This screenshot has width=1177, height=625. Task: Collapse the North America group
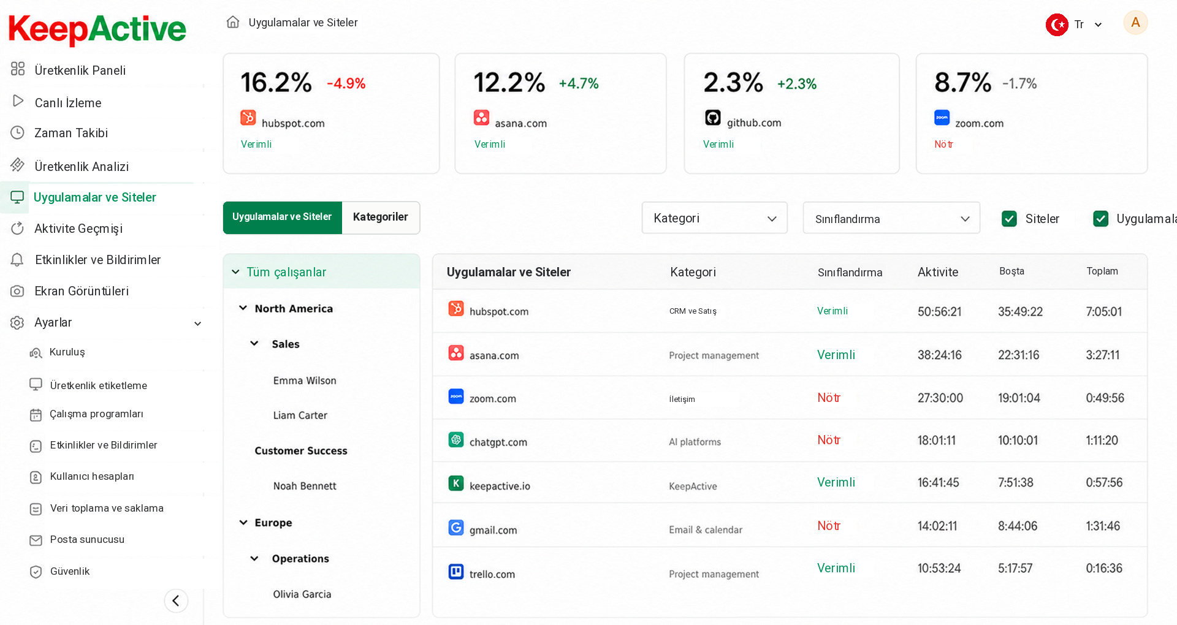click(x=243, y=308)
